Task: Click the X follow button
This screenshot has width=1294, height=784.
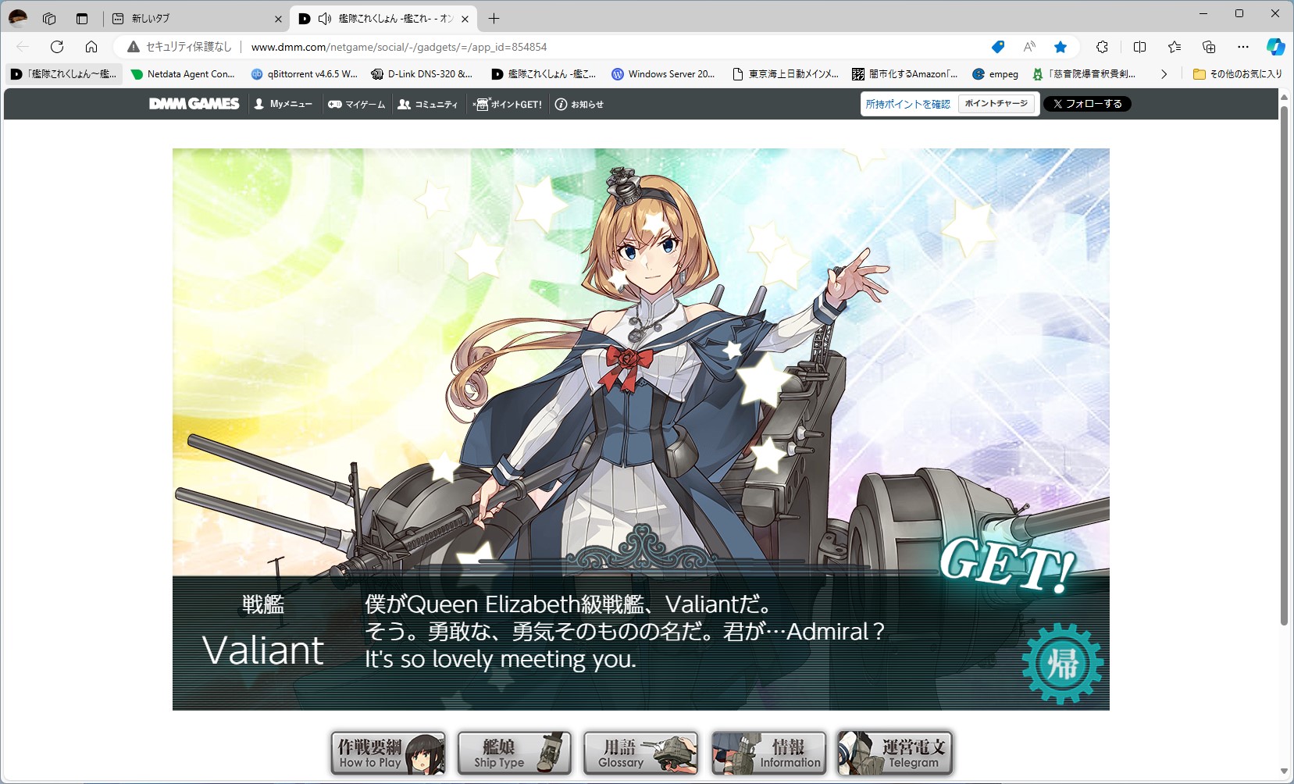Action: [1087, 104]
